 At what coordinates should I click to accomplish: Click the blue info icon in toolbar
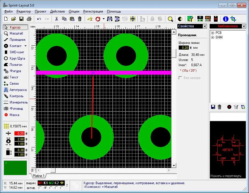226,19
